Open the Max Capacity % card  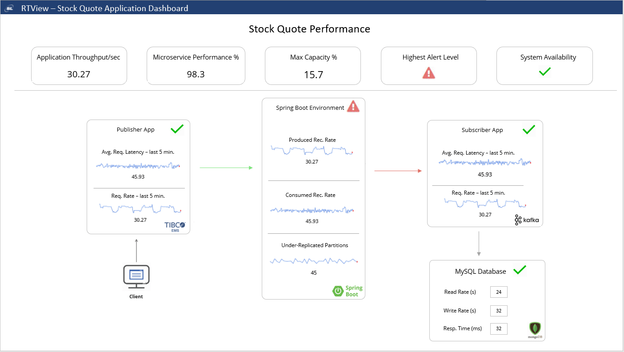312,65
